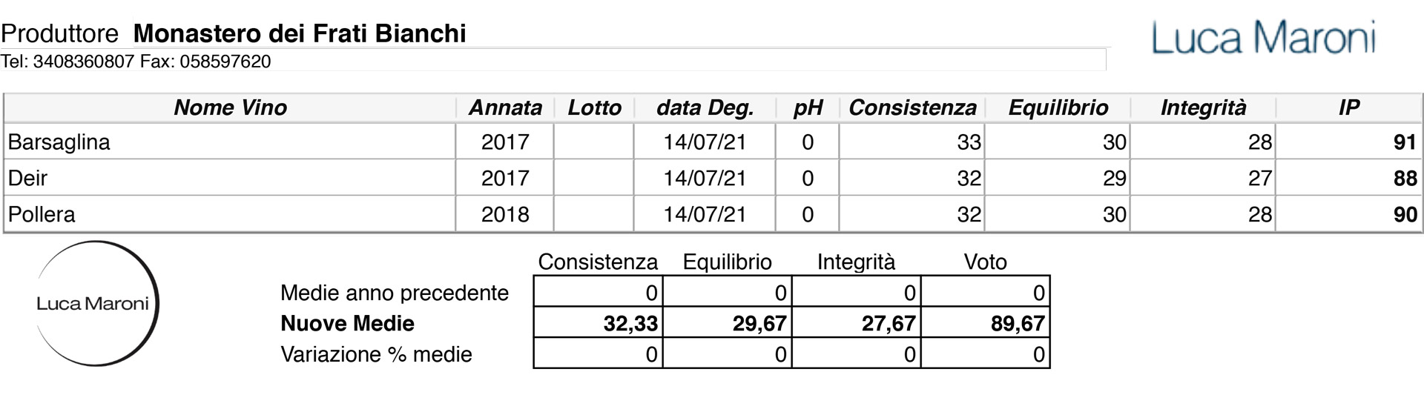Screen dimensions: 1424x395
Task: Click the Tel and Fax contact line
Action: click(136, 62)
